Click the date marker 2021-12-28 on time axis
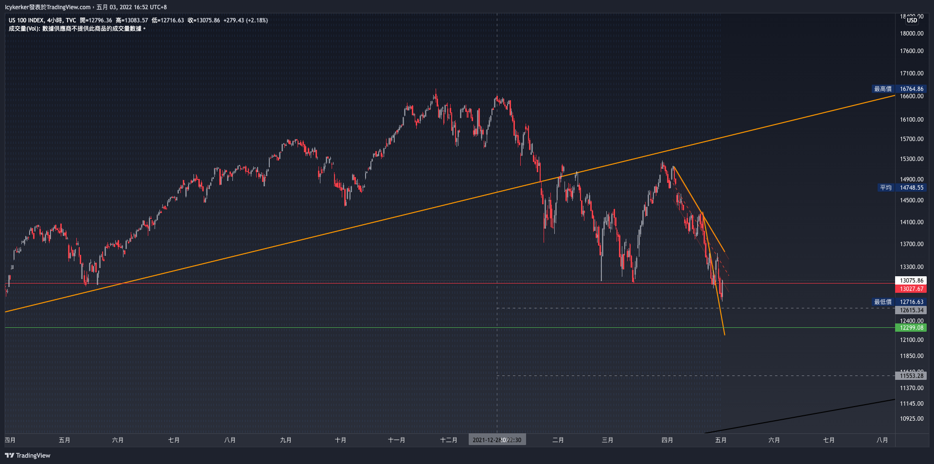Viewport: 934px width, 464px height. coord(497,440)
